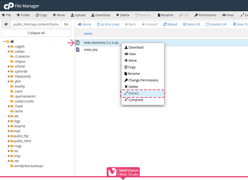The image size is (248, 180).
Task: Select Change Permissions in context menu
Action: coord(143,80)
